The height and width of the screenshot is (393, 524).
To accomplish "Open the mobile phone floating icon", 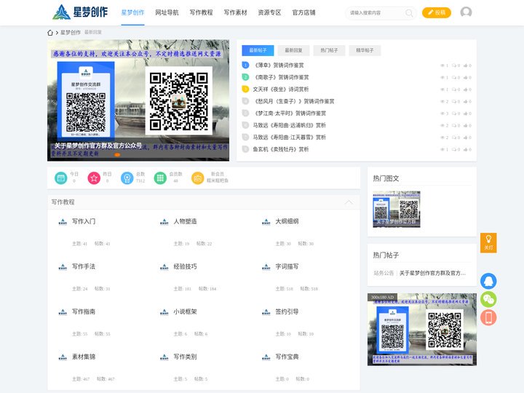I will pos(488,317).
